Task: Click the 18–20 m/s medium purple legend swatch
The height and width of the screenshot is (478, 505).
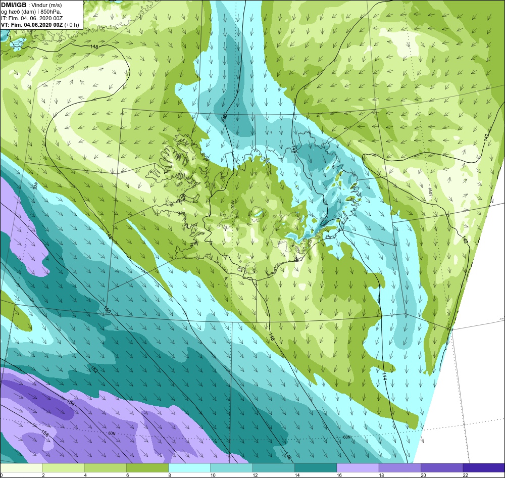Action: (399, 467)
